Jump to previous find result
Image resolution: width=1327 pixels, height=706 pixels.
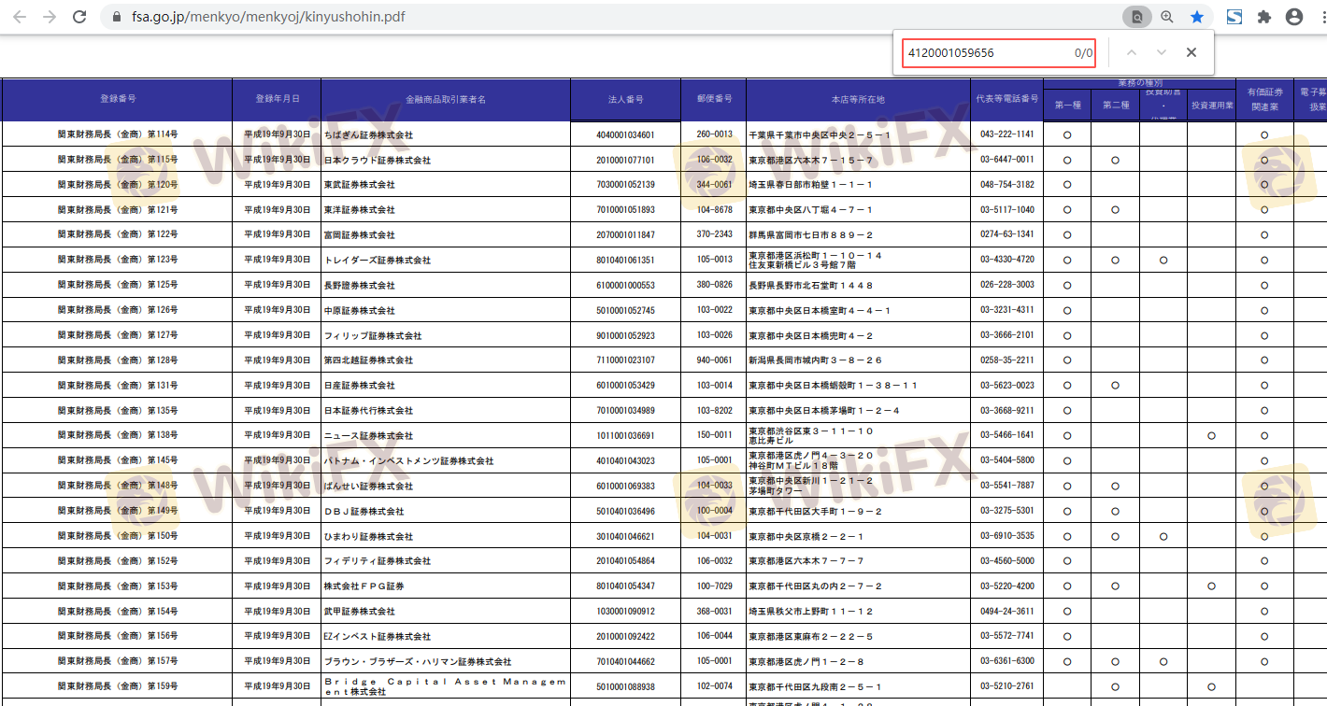click(x=1132, y=52)
